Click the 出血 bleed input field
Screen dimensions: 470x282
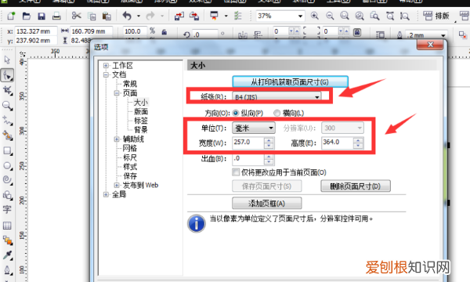pyautogui.click(x=248, y=159)
